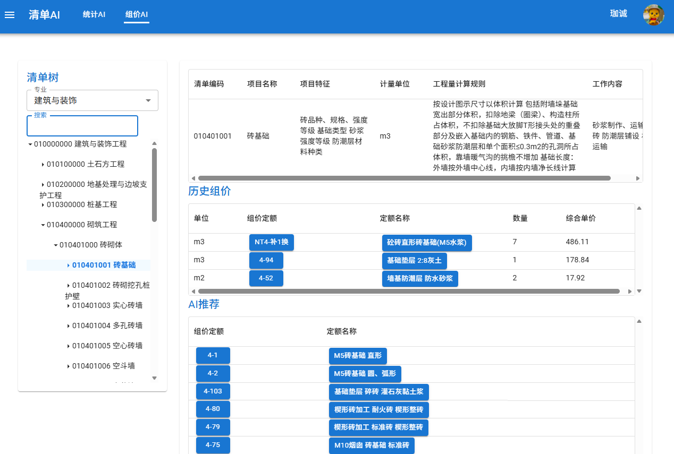
Task: Expand the 010300000 桩基工程 tree node
Action: point(43,205)
